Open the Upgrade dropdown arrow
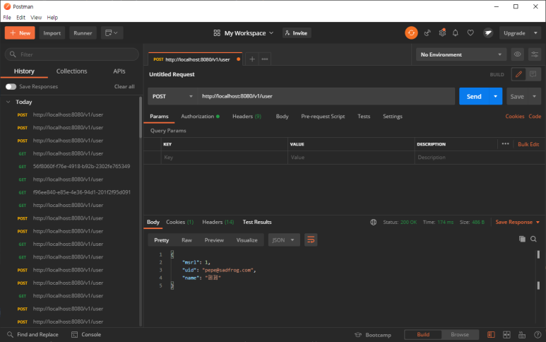Viewport: 546px width, 342px height. pos(535,33)
